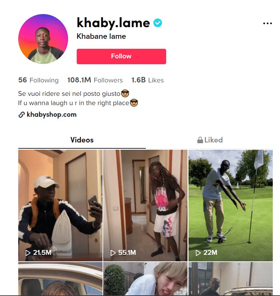The width and height of the screenshot is (280, 296).
Task: Click the lock icon on Liked tab
Action: (200, 140)
